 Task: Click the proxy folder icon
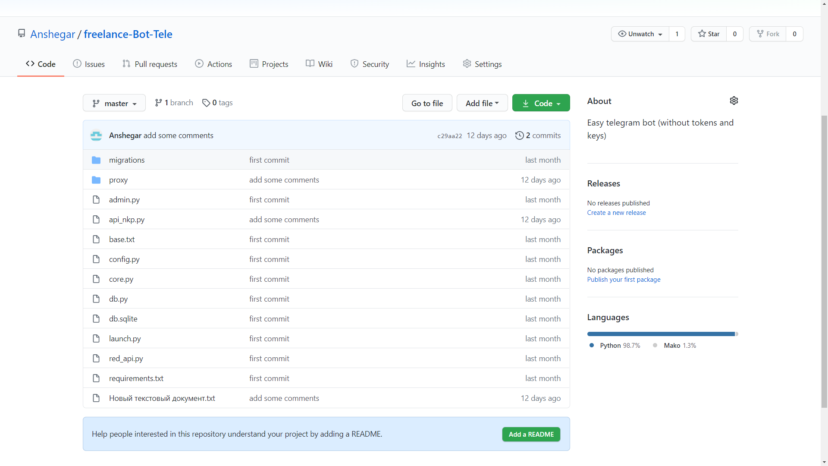[x=96, y=180]
